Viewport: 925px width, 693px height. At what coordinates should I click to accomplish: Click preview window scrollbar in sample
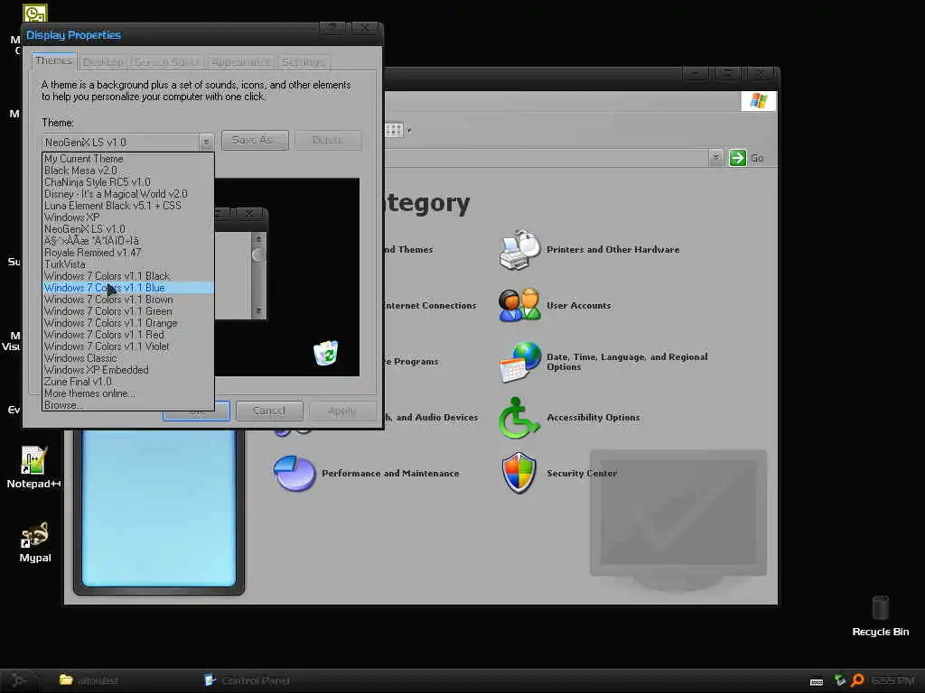(257, 274)
